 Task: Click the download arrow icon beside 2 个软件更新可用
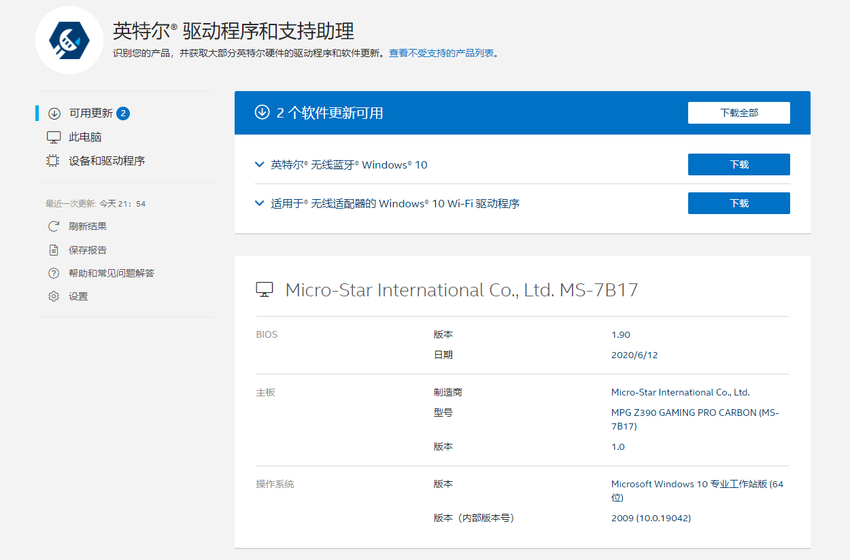click(x=260, y=113)
